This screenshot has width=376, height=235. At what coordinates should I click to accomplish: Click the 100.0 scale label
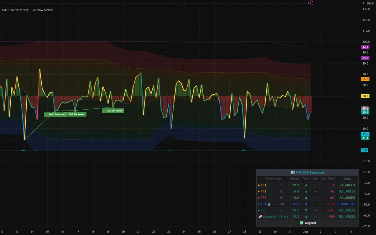click(x=367, y=42)
